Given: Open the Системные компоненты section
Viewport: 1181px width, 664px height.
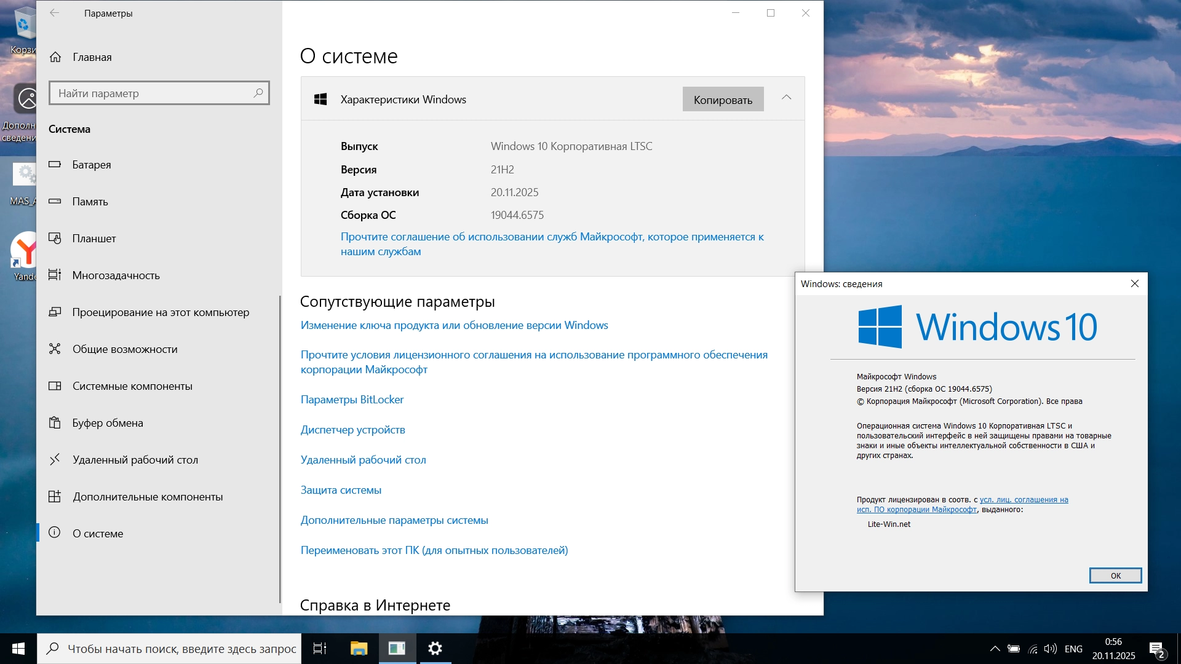Looking at the screenshot, I should coord(132,386).
